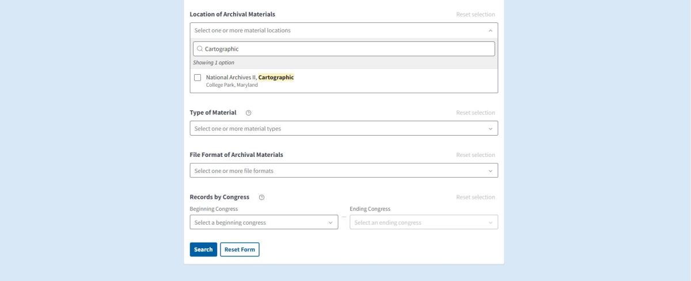The image size is (691, 281).
Task: Reset selection for Location of Archival Materials
Action: click(475, 14)
